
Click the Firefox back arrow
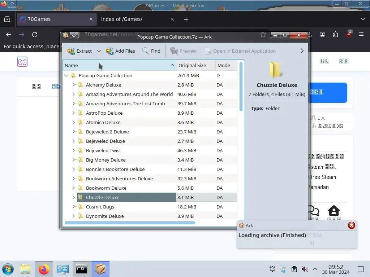click(9, 35)
